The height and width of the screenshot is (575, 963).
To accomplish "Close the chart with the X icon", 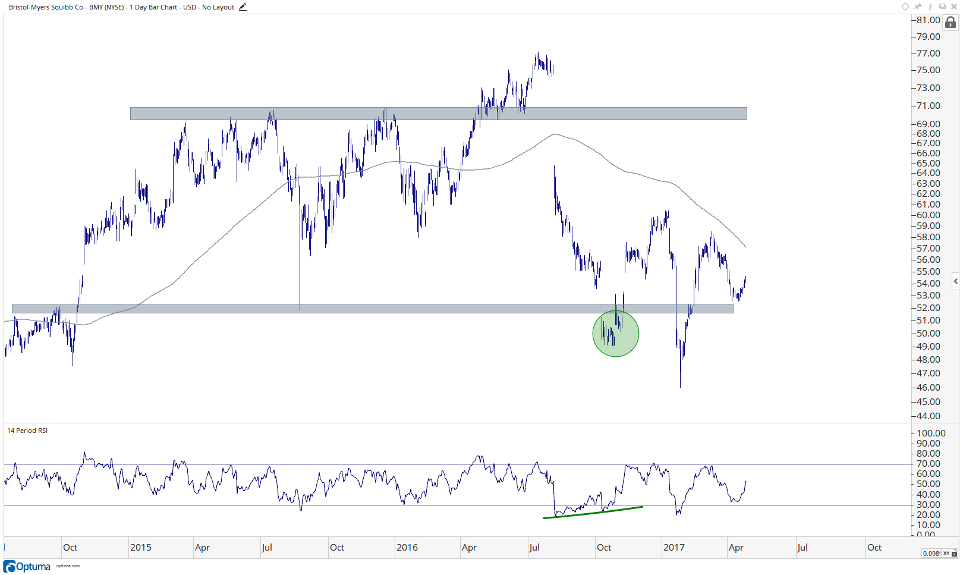I will click(x=954, y=7).
